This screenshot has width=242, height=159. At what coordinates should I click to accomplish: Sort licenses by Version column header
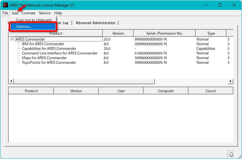coord(118,33)
